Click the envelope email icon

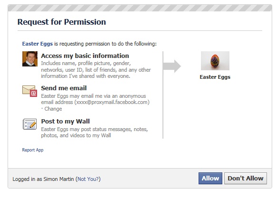tap(29, 91)
